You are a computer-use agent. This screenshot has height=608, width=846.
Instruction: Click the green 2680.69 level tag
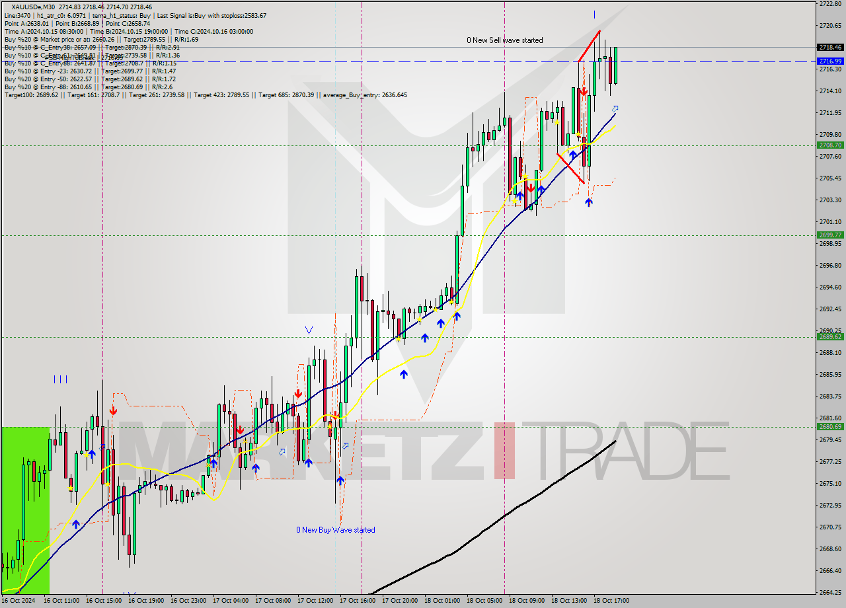830,426
